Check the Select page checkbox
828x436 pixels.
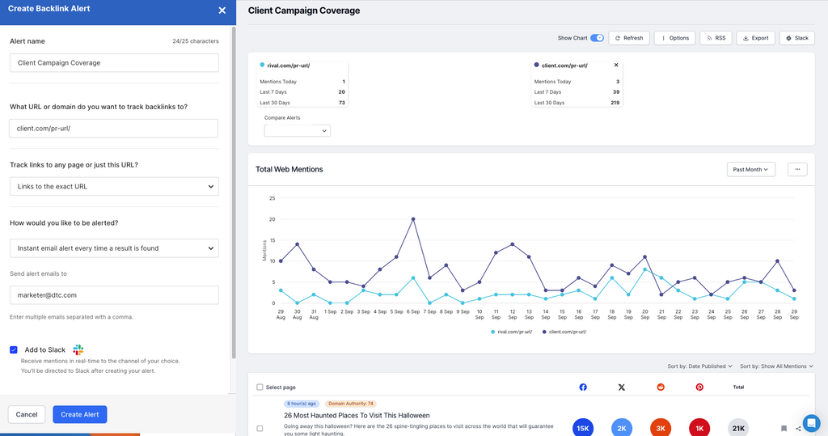click(260, 387)
